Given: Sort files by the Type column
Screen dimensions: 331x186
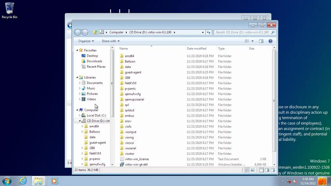Looking at the screenshot, I should (232, 49).
